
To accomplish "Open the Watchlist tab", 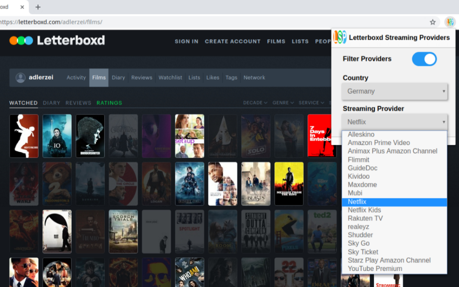I will click(x=170, y=77).
